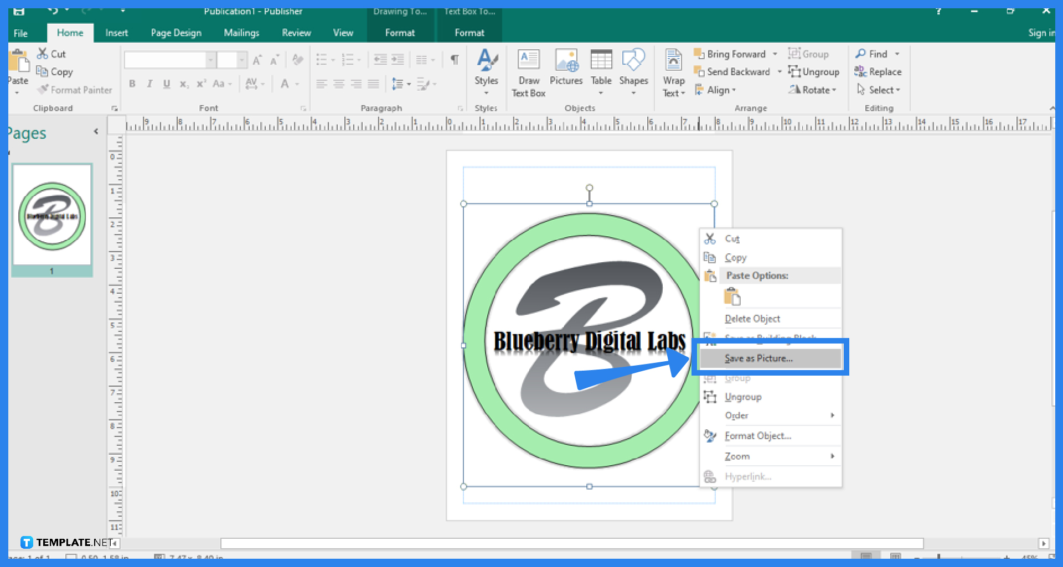Toggle paragraph marks display
1063x567 pixels.
coord(455,59)
